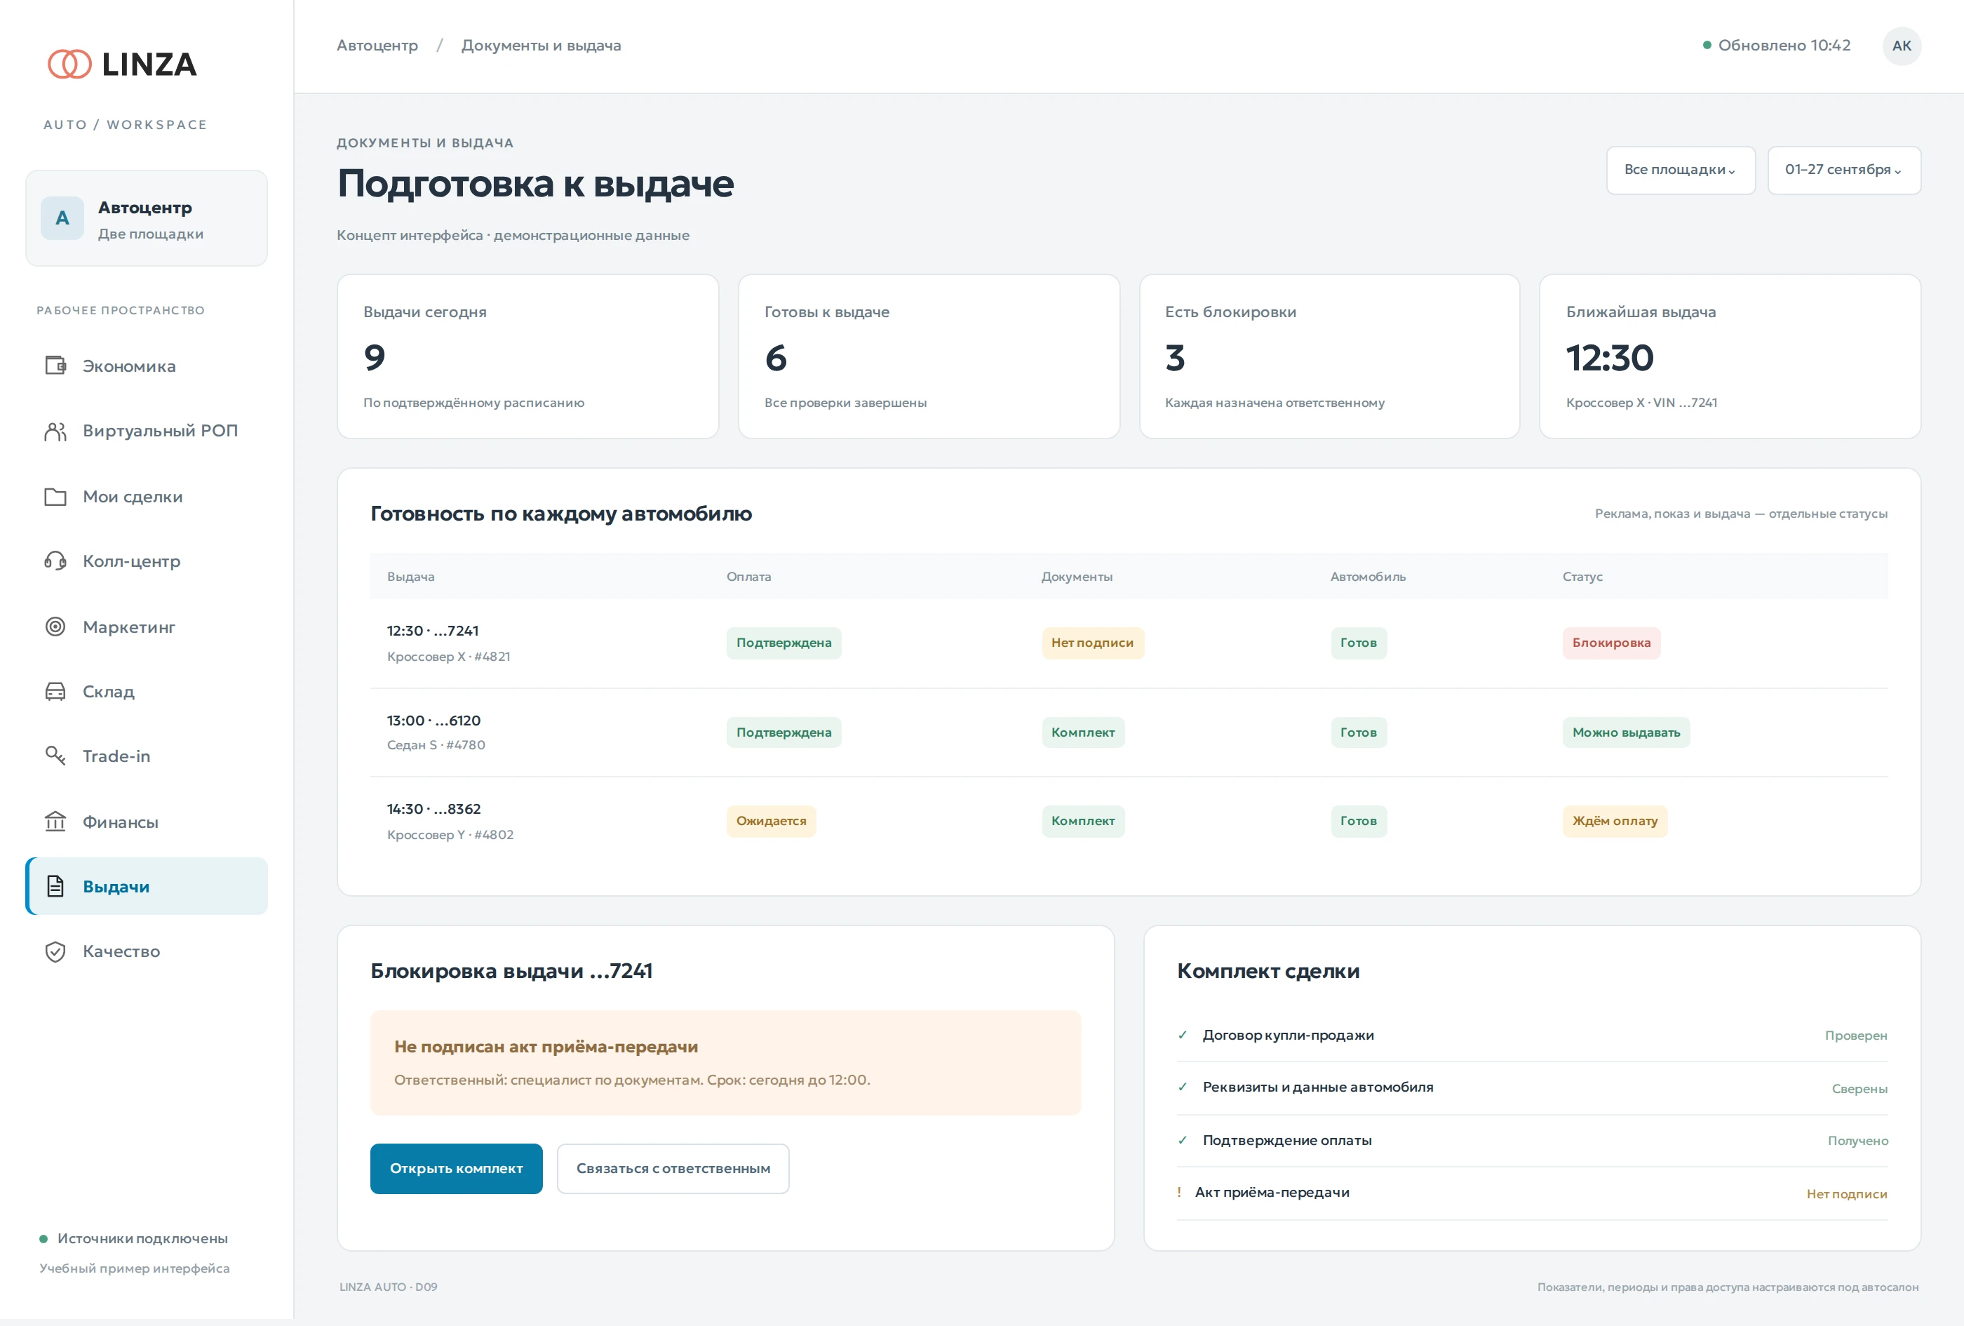This screenshot has height=1326, width=1964.
Task: Click the Экономика wallet icon
Action: pos(55,365)
